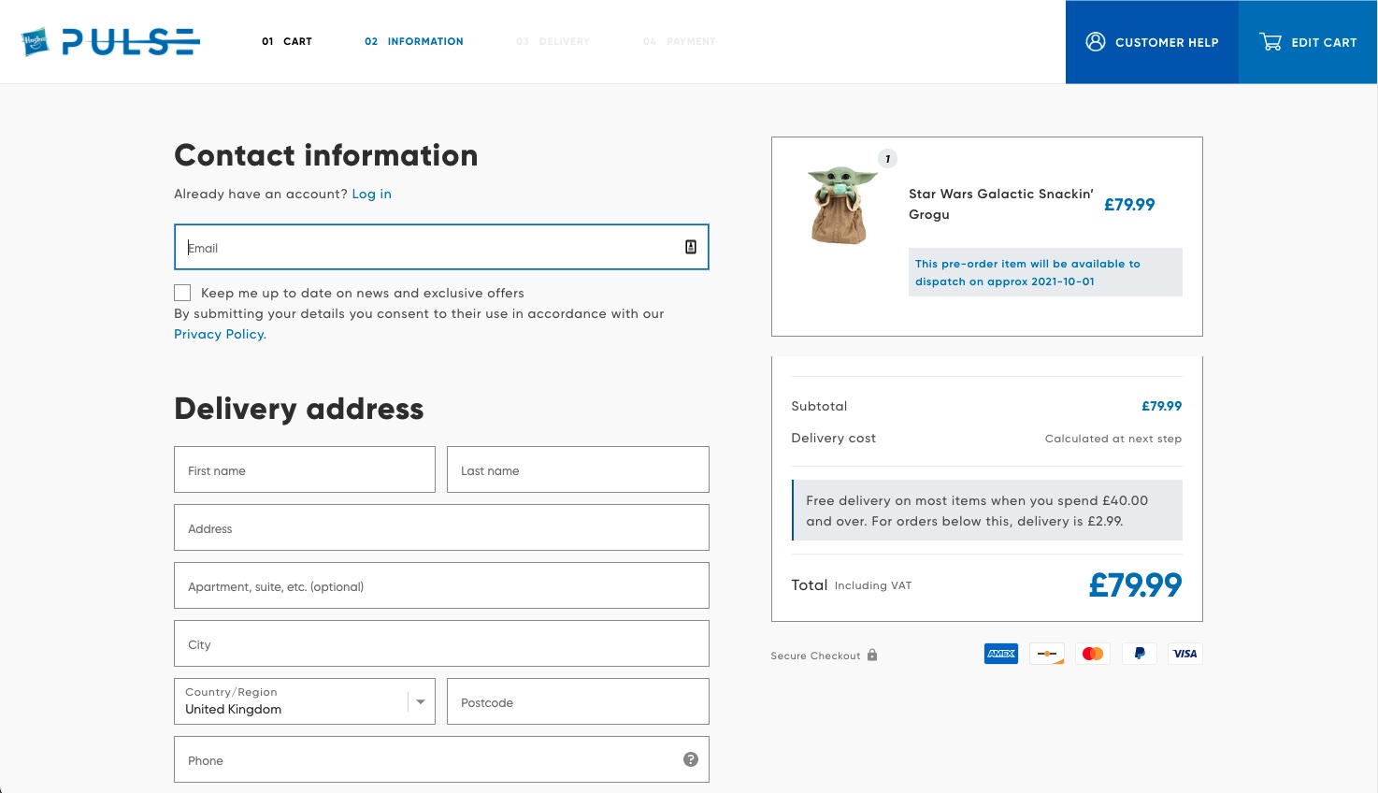
Task: Click the Apartment, suite optional field
Action: [441, 585]
